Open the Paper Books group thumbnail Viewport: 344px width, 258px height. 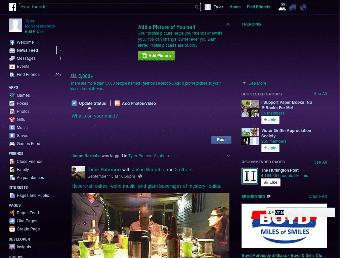point(250,109)
